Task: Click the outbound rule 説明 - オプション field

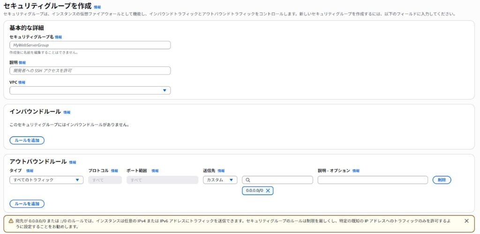Action: point(373,180)
